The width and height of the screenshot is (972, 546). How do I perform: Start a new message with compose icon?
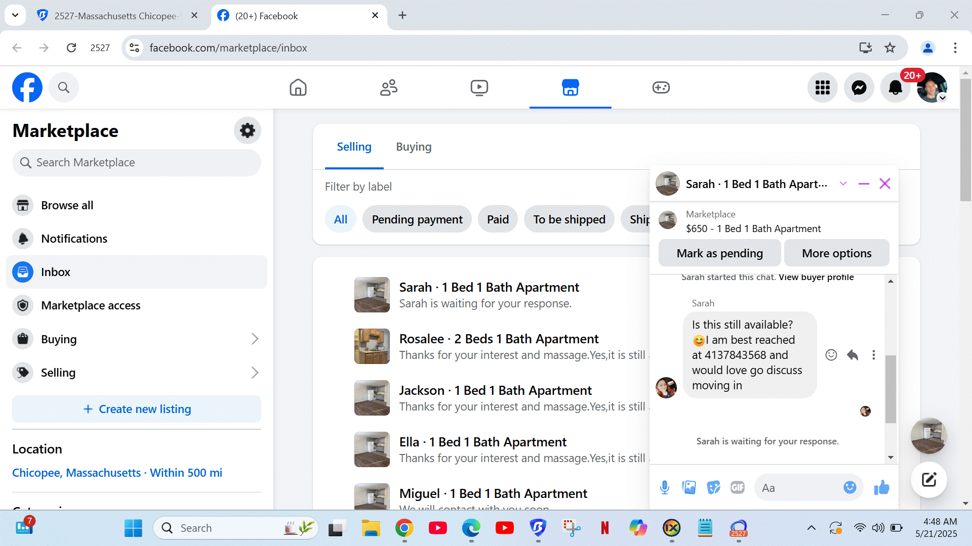point(929,479)
